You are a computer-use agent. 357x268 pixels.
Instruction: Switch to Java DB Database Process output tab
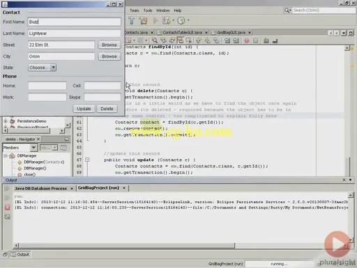tap(40, 188)
